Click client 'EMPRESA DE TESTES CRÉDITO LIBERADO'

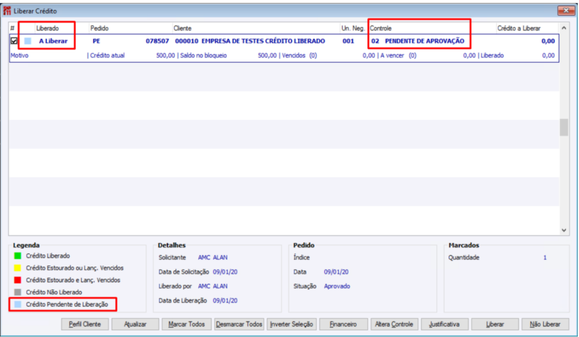263,41
